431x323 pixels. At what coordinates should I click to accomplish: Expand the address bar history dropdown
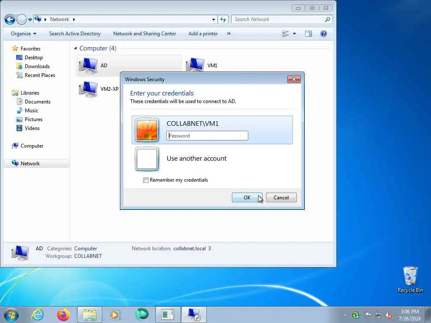click(213, 19)
